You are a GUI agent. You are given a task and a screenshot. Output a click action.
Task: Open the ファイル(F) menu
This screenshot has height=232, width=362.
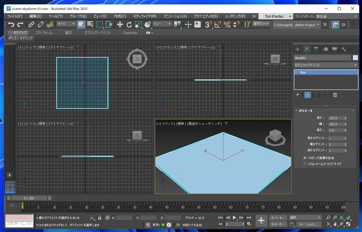pyautogui.click(x=15, y=16)
